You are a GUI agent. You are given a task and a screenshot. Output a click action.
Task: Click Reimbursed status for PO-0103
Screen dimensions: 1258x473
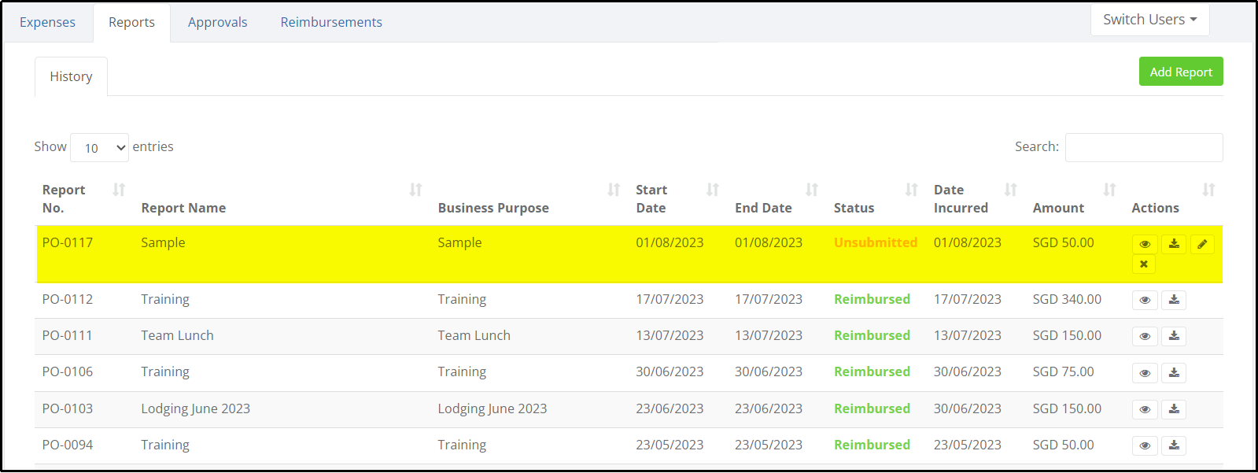(x=872, y=408)
